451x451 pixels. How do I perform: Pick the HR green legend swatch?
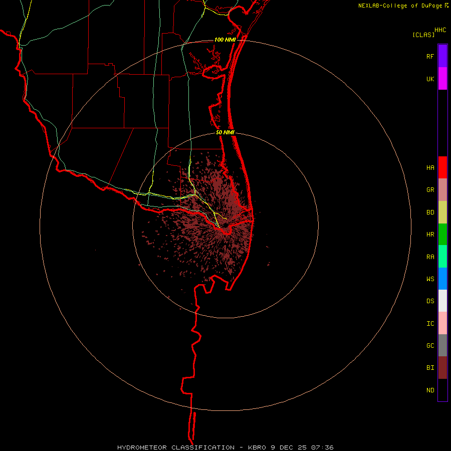click(442, 235)
